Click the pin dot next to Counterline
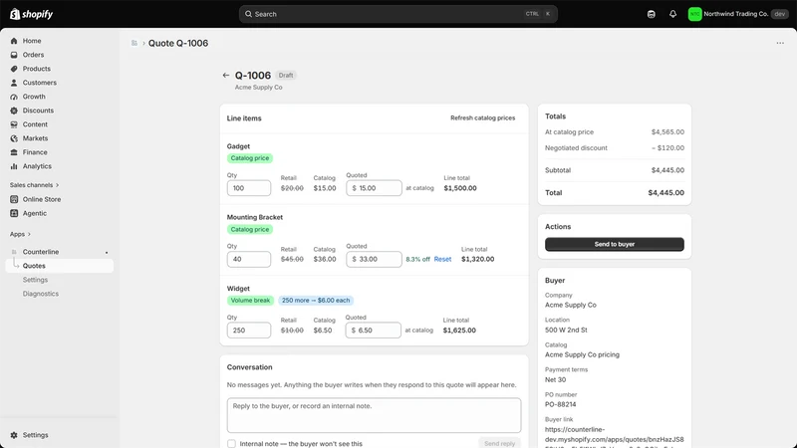 (x=107, y=253)
